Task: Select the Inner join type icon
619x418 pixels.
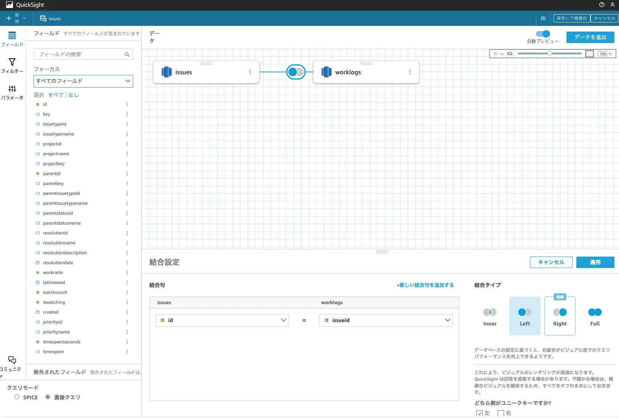Action: (x=490, y=312)
